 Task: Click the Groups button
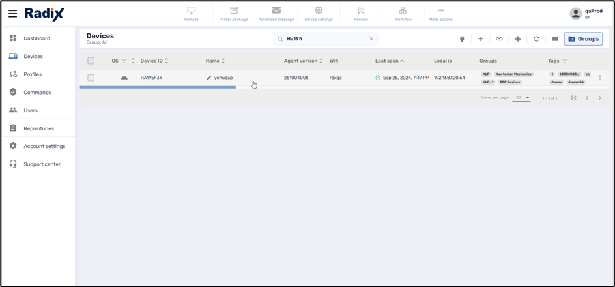(x=583, y=39)
